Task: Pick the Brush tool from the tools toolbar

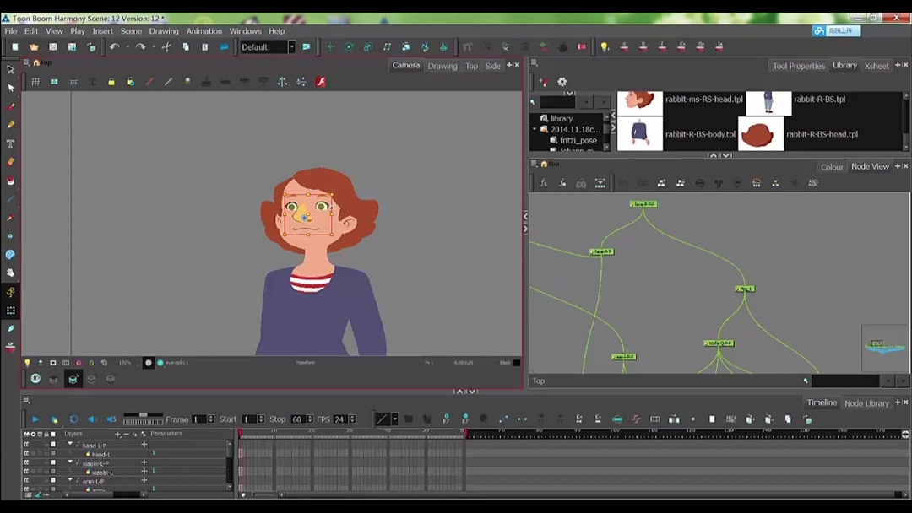Action: pyautogui.click(x=10, y=105)
